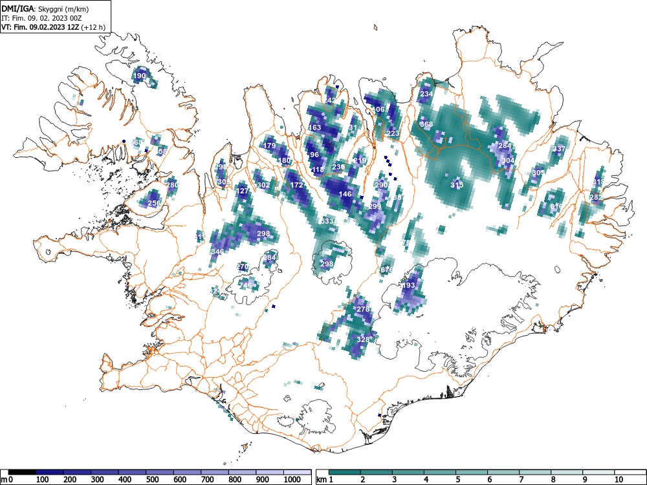Click the visibility value 280 on the map

[173, 185]
